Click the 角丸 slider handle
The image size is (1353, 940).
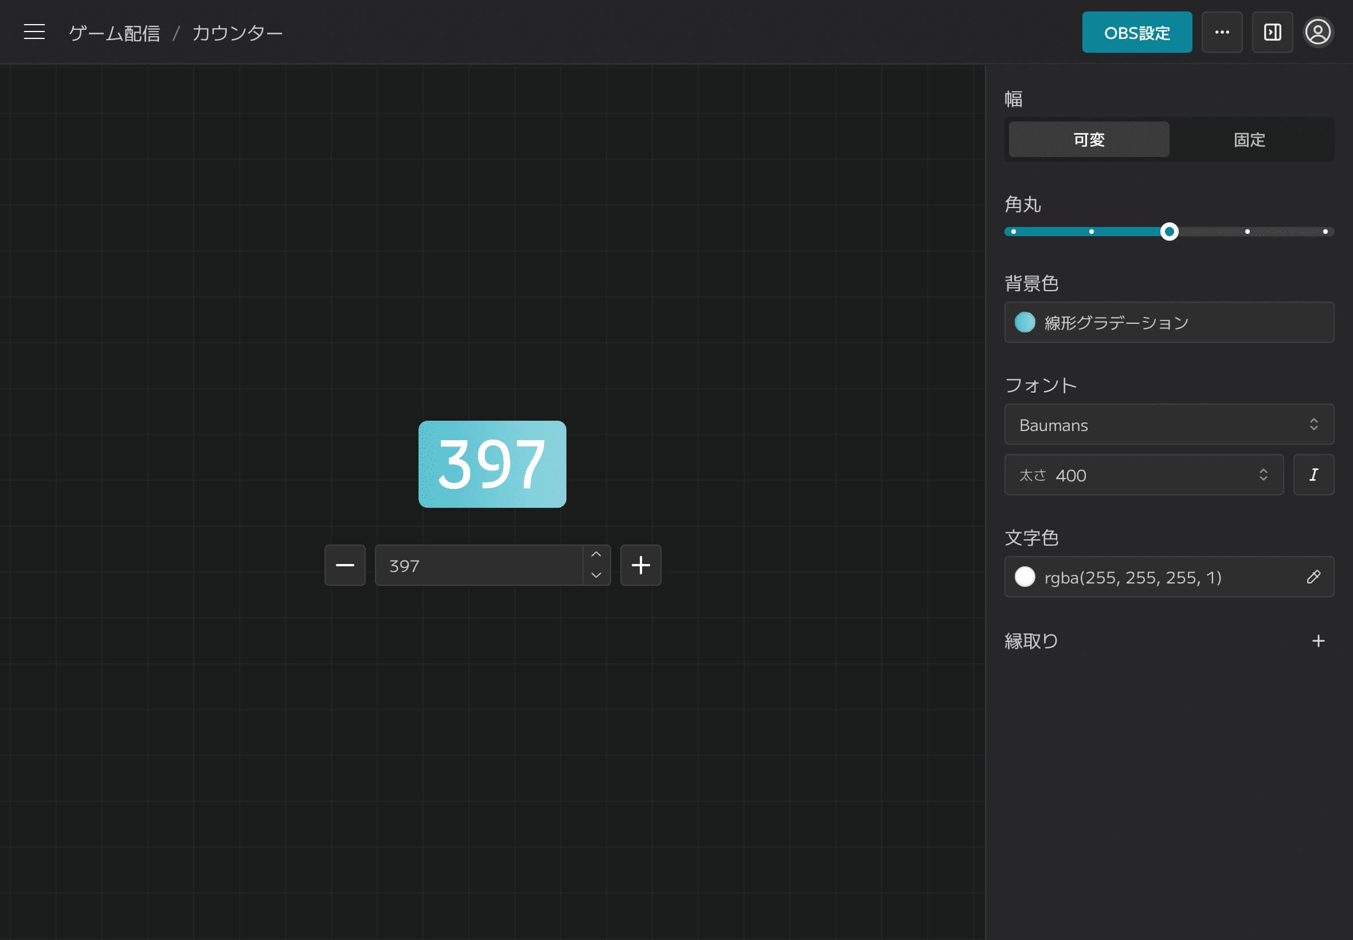(x=1169, y=232)
